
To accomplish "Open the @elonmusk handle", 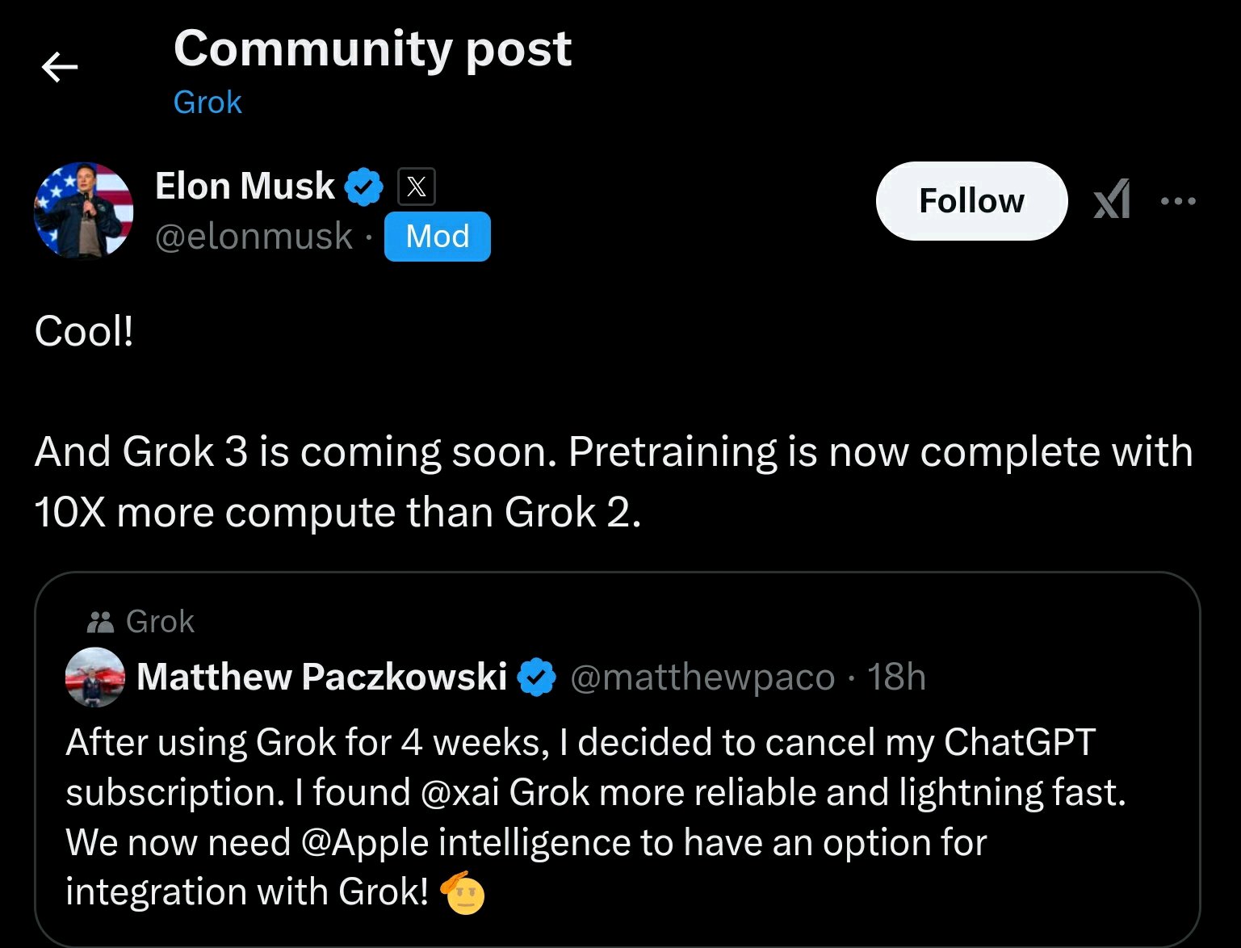I will 254,237.
